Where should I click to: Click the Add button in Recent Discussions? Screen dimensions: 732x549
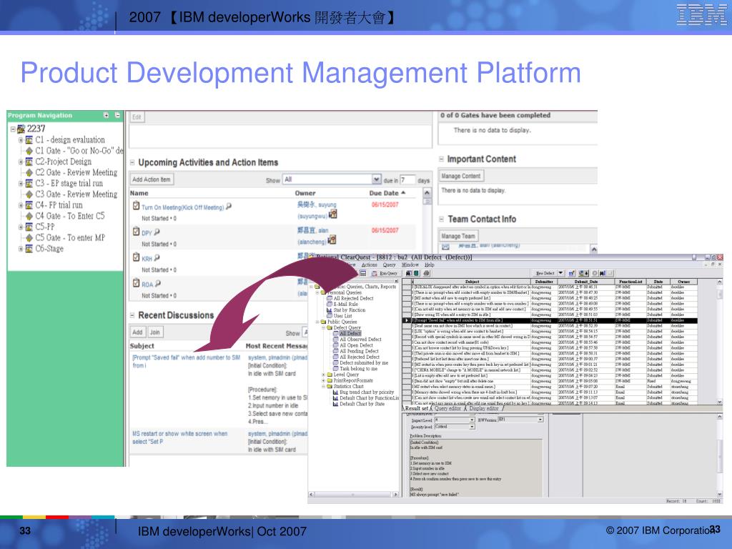coord(137,332)
